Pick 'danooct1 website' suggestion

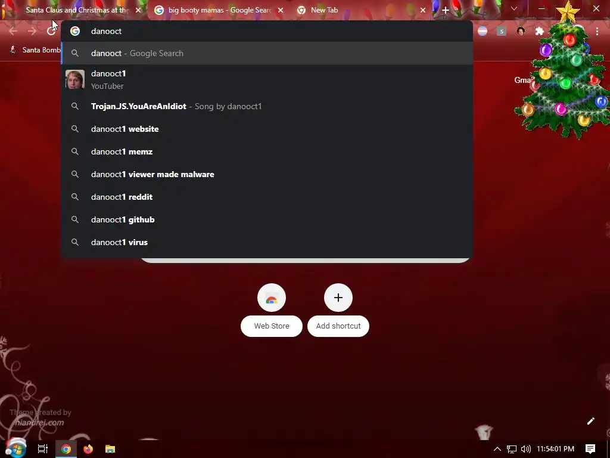coord(267,129)
